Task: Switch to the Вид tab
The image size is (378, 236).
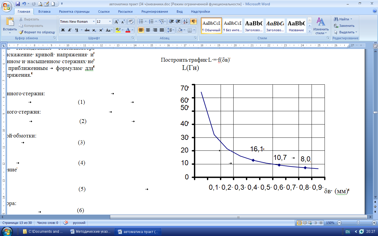Action: pyautogui.click(x=180, y=12)
